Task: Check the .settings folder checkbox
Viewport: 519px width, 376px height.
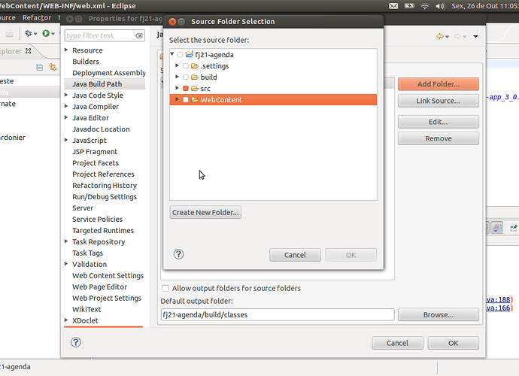Action: [x=186, y=66]
